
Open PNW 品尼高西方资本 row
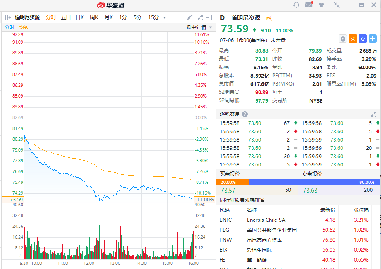coord(294,240)
